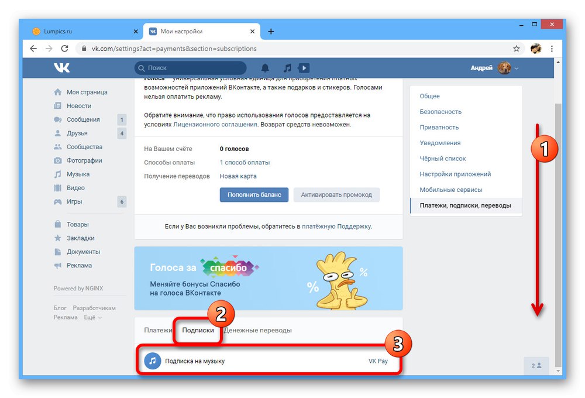The height and width of the screenshot is (398, 585).
Task: Bookmark page with star icon in address bar
Action: 517,49
